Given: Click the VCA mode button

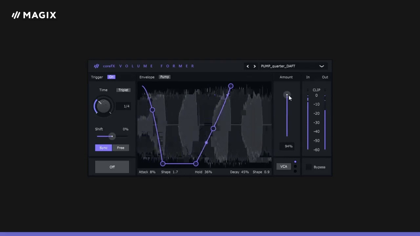Looking at the screenshot, I should coord(283,167).
